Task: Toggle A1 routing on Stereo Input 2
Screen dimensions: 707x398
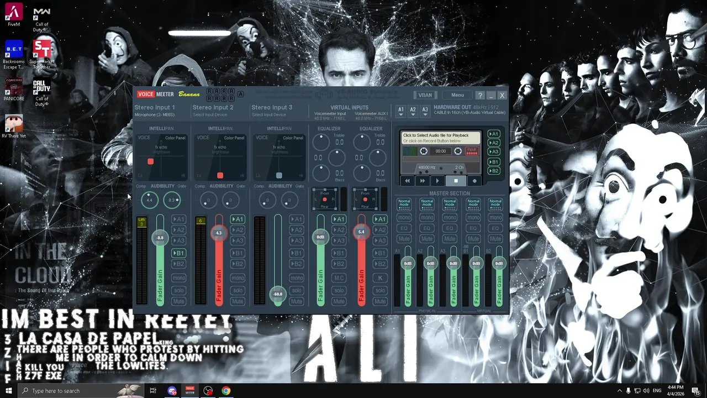Action: (x=238, y=219)
